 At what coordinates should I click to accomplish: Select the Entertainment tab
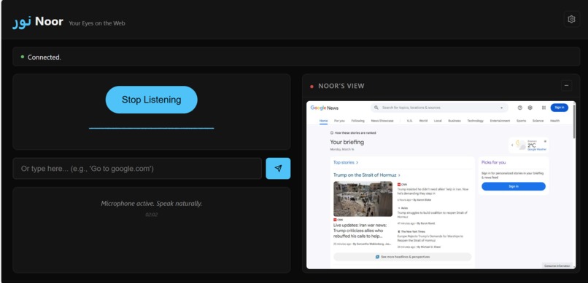500,121
